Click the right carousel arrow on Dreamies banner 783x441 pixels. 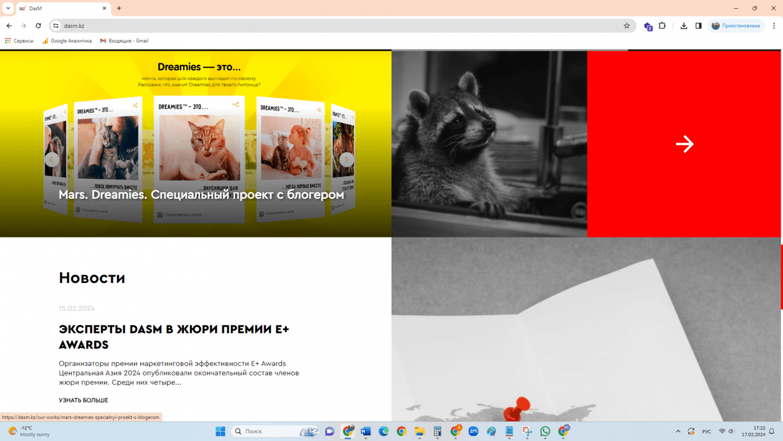[347, 160]
